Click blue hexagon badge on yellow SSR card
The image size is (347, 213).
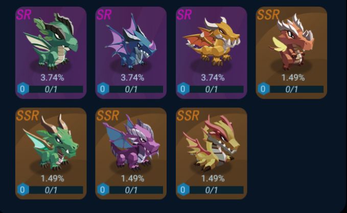pyautogui.click(x=183, y=190)
